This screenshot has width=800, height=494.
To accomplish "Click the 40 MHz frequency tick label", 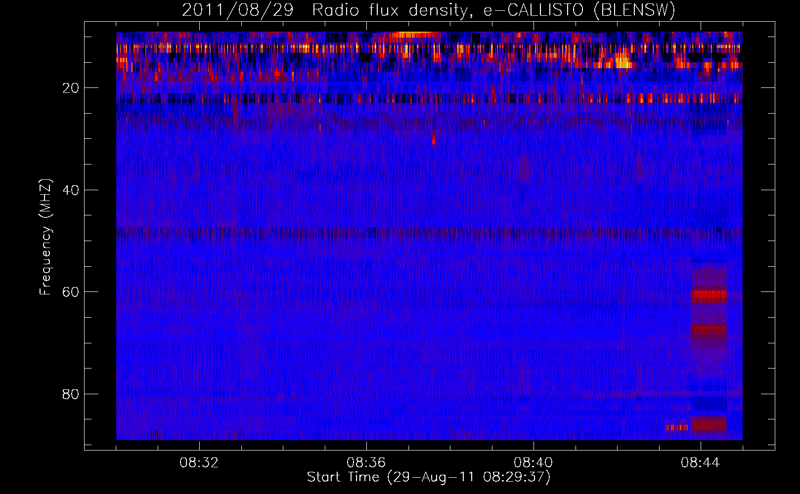I will point(71,190).
